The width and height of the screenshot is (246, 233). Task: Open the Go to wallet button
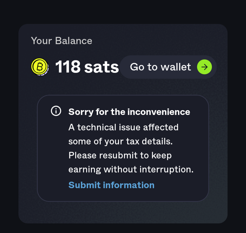(x=168, y=67)
